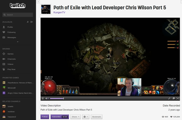Click the followers heart icon
Image resolution: width=182 pixels, height=120 pixels.
point(171,117)
